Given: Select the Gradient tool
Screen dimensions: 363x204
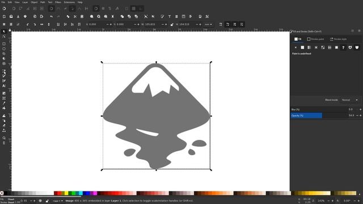Looking at the screenshot, I should click(4, 93).
